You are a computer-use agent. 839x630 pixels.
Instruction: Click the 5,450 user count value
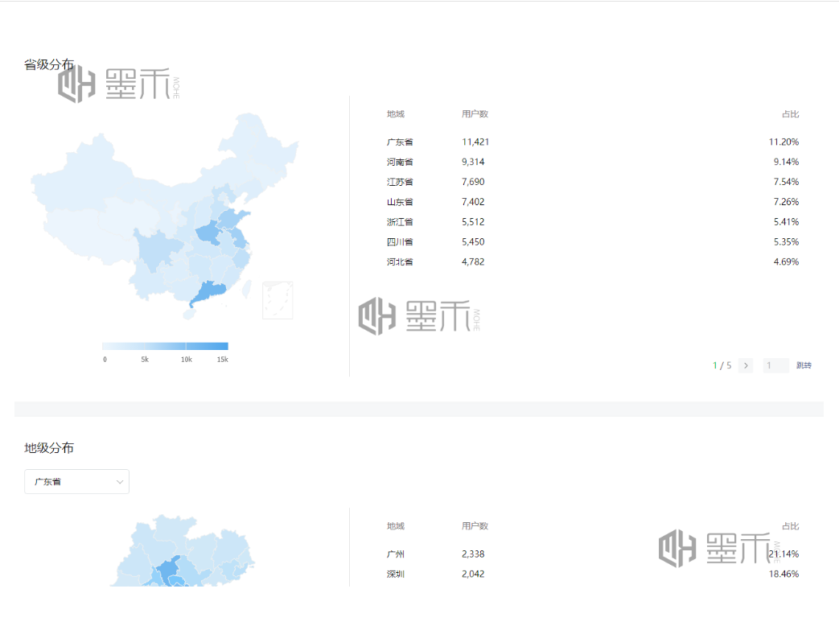tap(473, 242)
